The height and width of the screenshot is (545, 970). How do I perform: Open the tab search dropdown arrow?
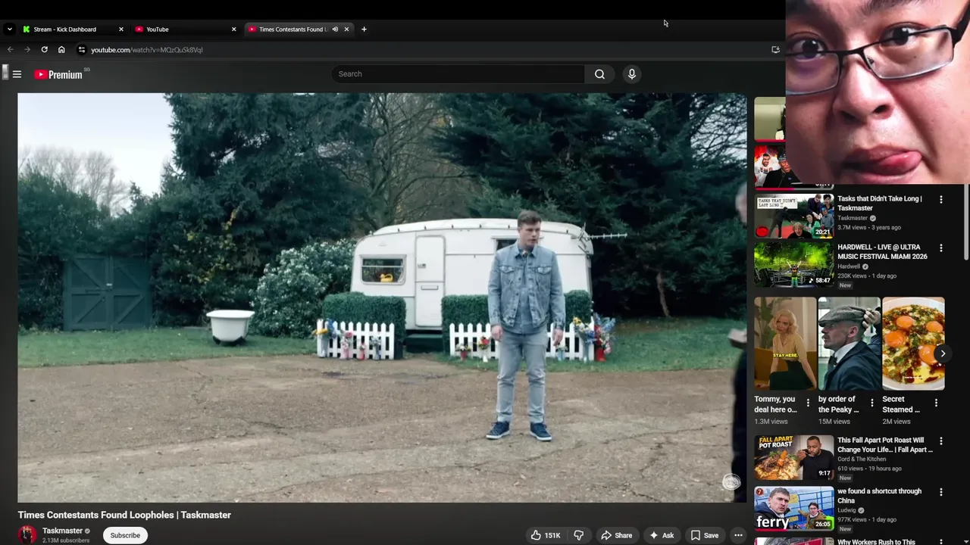[x=9, y=29]
